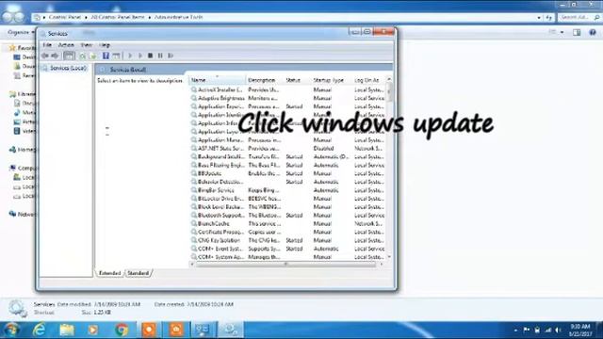Click the Forward arrow in Services toolbar
603x339 pixels.
[55, 56]
